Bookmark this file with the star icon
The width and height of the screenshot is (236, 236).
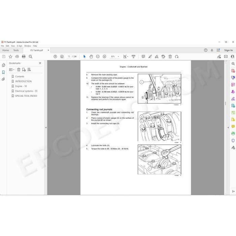pos(10,57)
